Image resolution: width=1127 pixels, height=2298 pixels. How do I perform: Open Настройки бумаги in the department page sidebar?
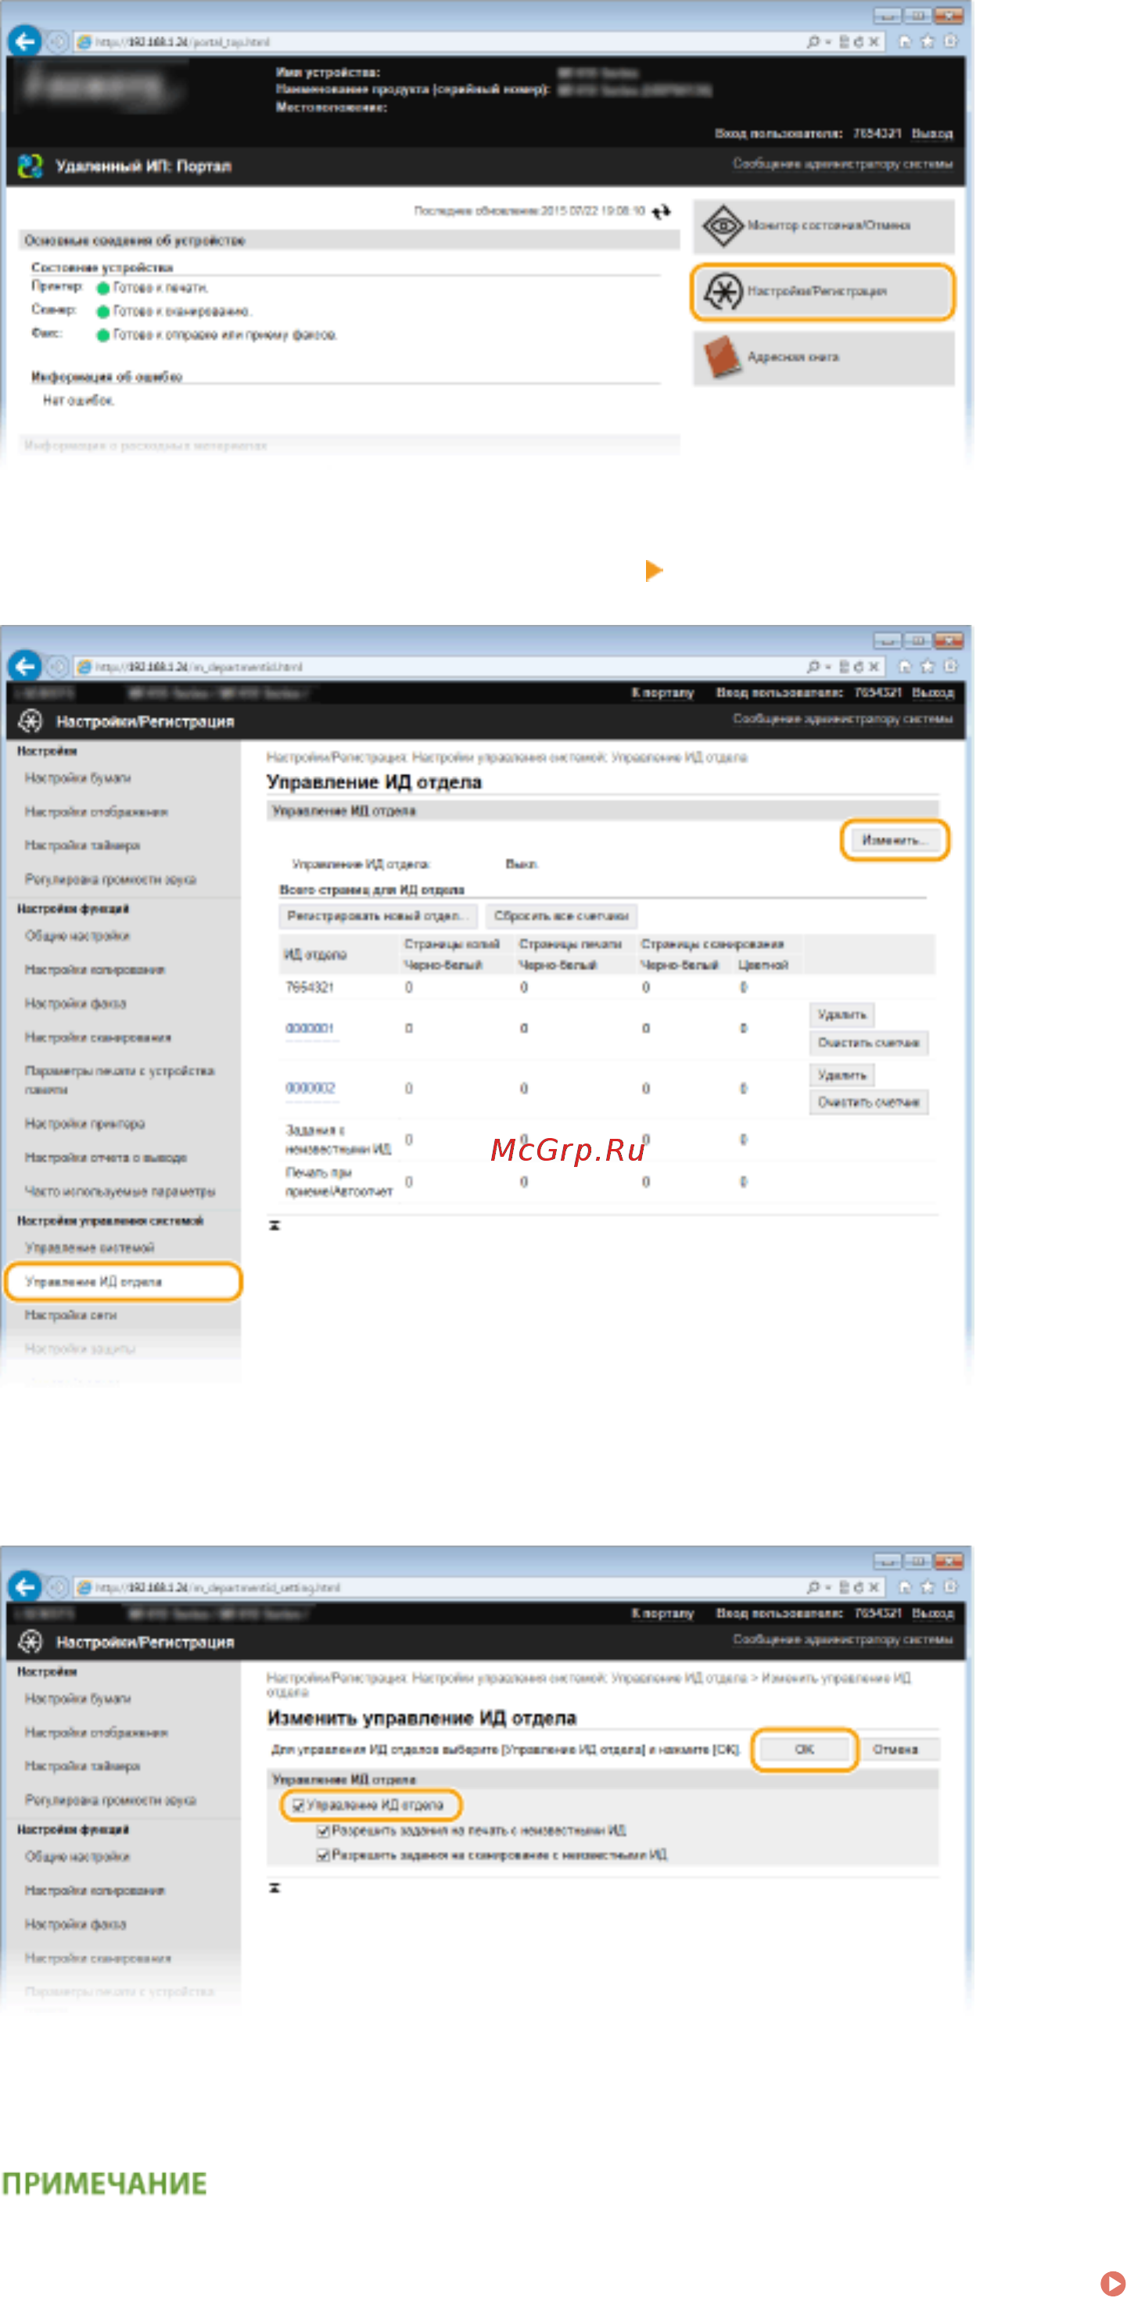coord(77,778)
